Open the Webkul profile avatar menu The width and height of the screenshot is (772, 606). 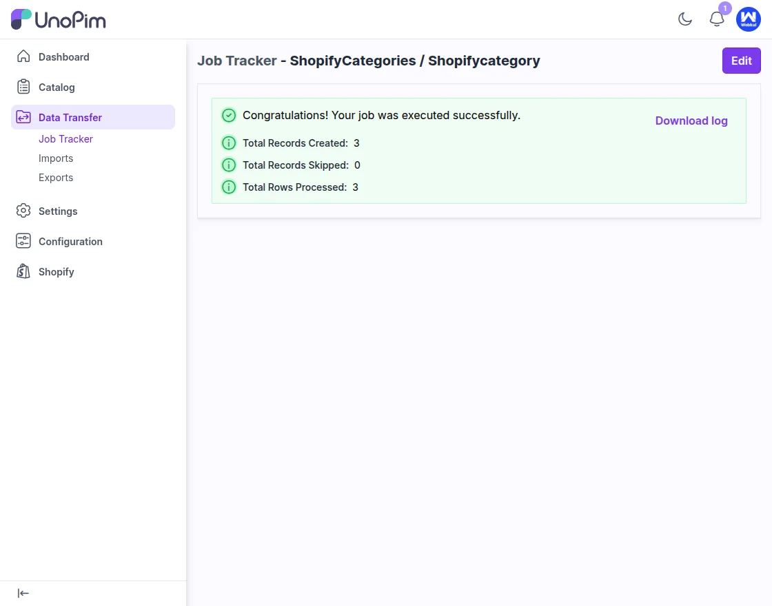pyautogui.click(x=749, y=19)
